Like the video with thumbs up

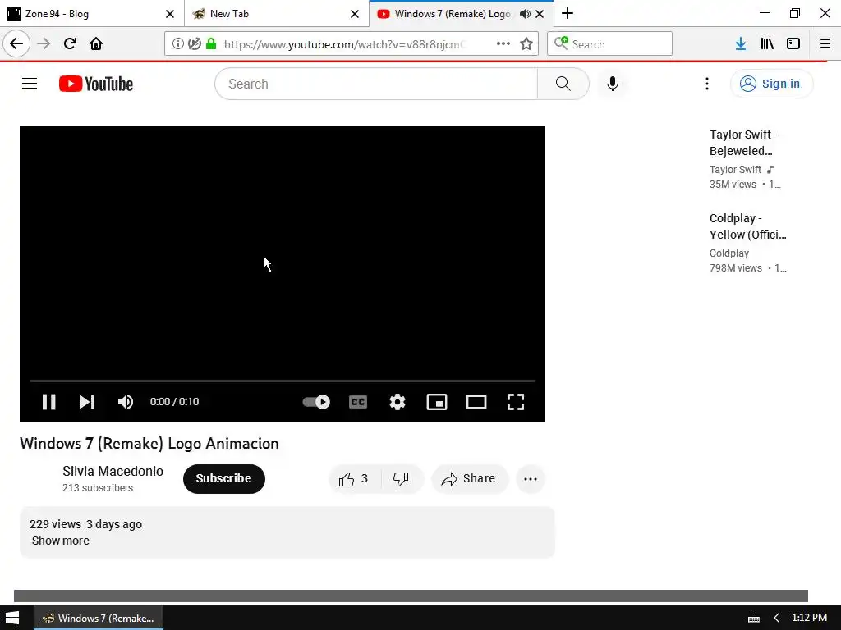354,479
